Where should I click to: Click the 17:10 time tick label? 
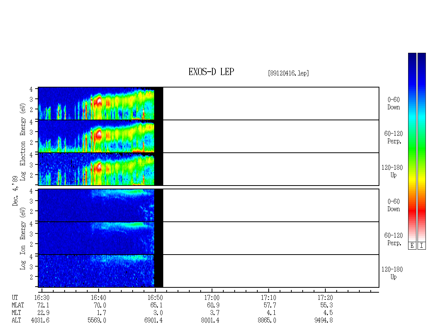(268, 298)
